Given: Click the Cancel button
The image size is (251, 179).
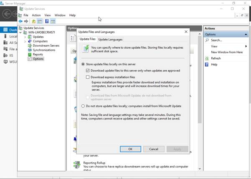Looking at the screenshot, I should (154, 149).
